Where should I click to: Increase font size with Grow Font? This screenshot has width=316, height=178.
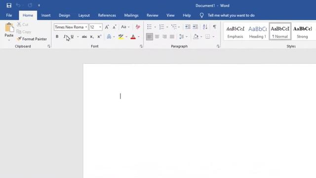pos(107,27)
